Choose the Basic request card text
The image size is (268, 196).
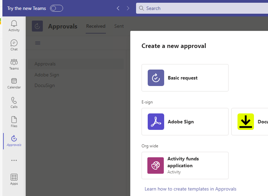click(183, 78)
